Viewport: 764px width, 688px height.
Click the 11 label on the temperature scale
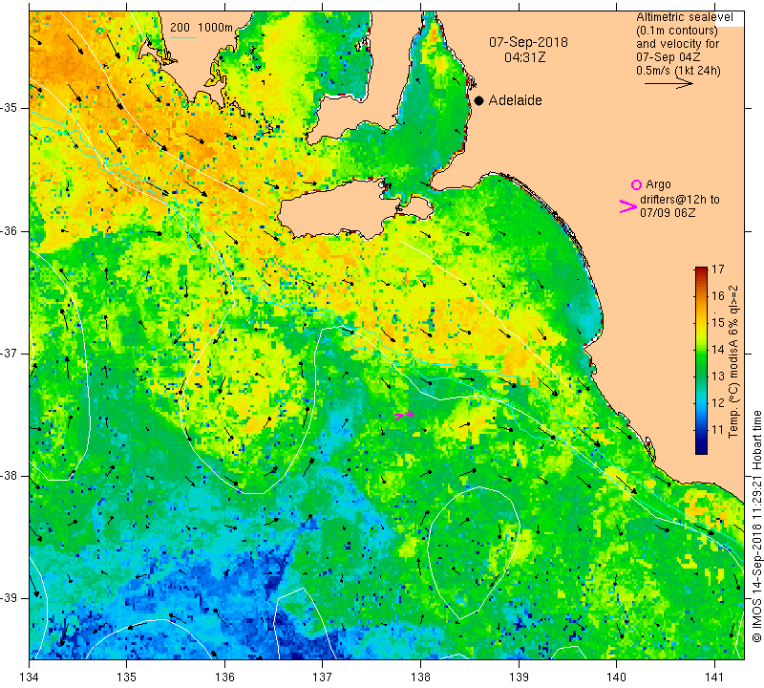pos(718,430)
